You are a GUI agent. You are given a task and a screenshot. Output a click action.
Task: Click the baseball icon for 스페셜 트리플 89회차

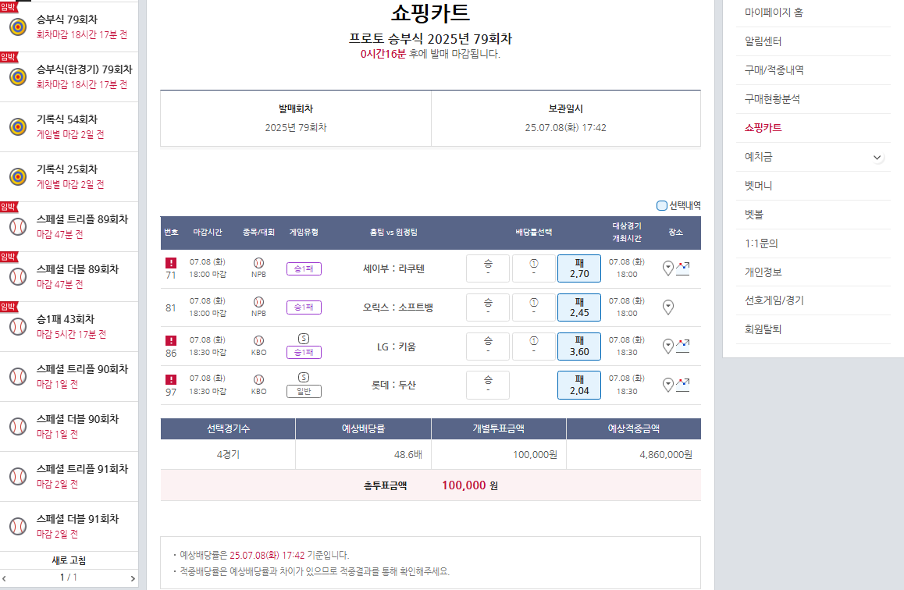click(x=18, y=226)
